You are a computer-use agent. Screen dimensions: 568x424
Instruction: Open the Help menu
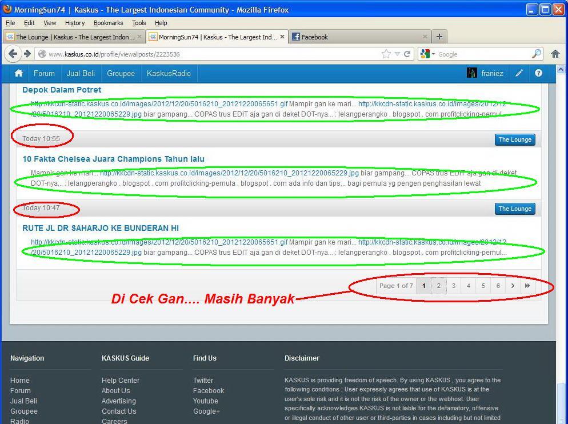[161, 23]
